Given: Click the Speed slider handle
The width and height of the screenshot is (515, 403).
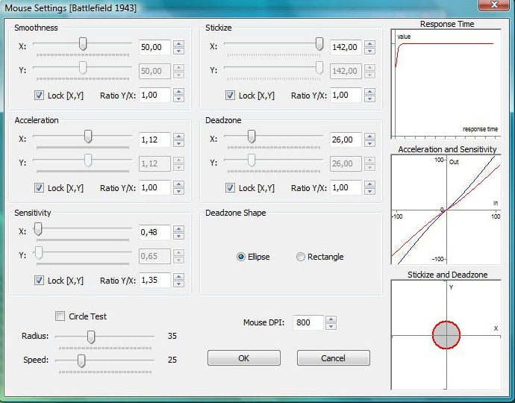Looking at the screenshot, I should click(81, 360).
